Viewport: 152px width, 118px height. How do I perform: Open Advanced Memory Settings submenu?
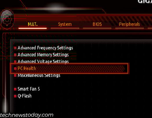point(43,55)
